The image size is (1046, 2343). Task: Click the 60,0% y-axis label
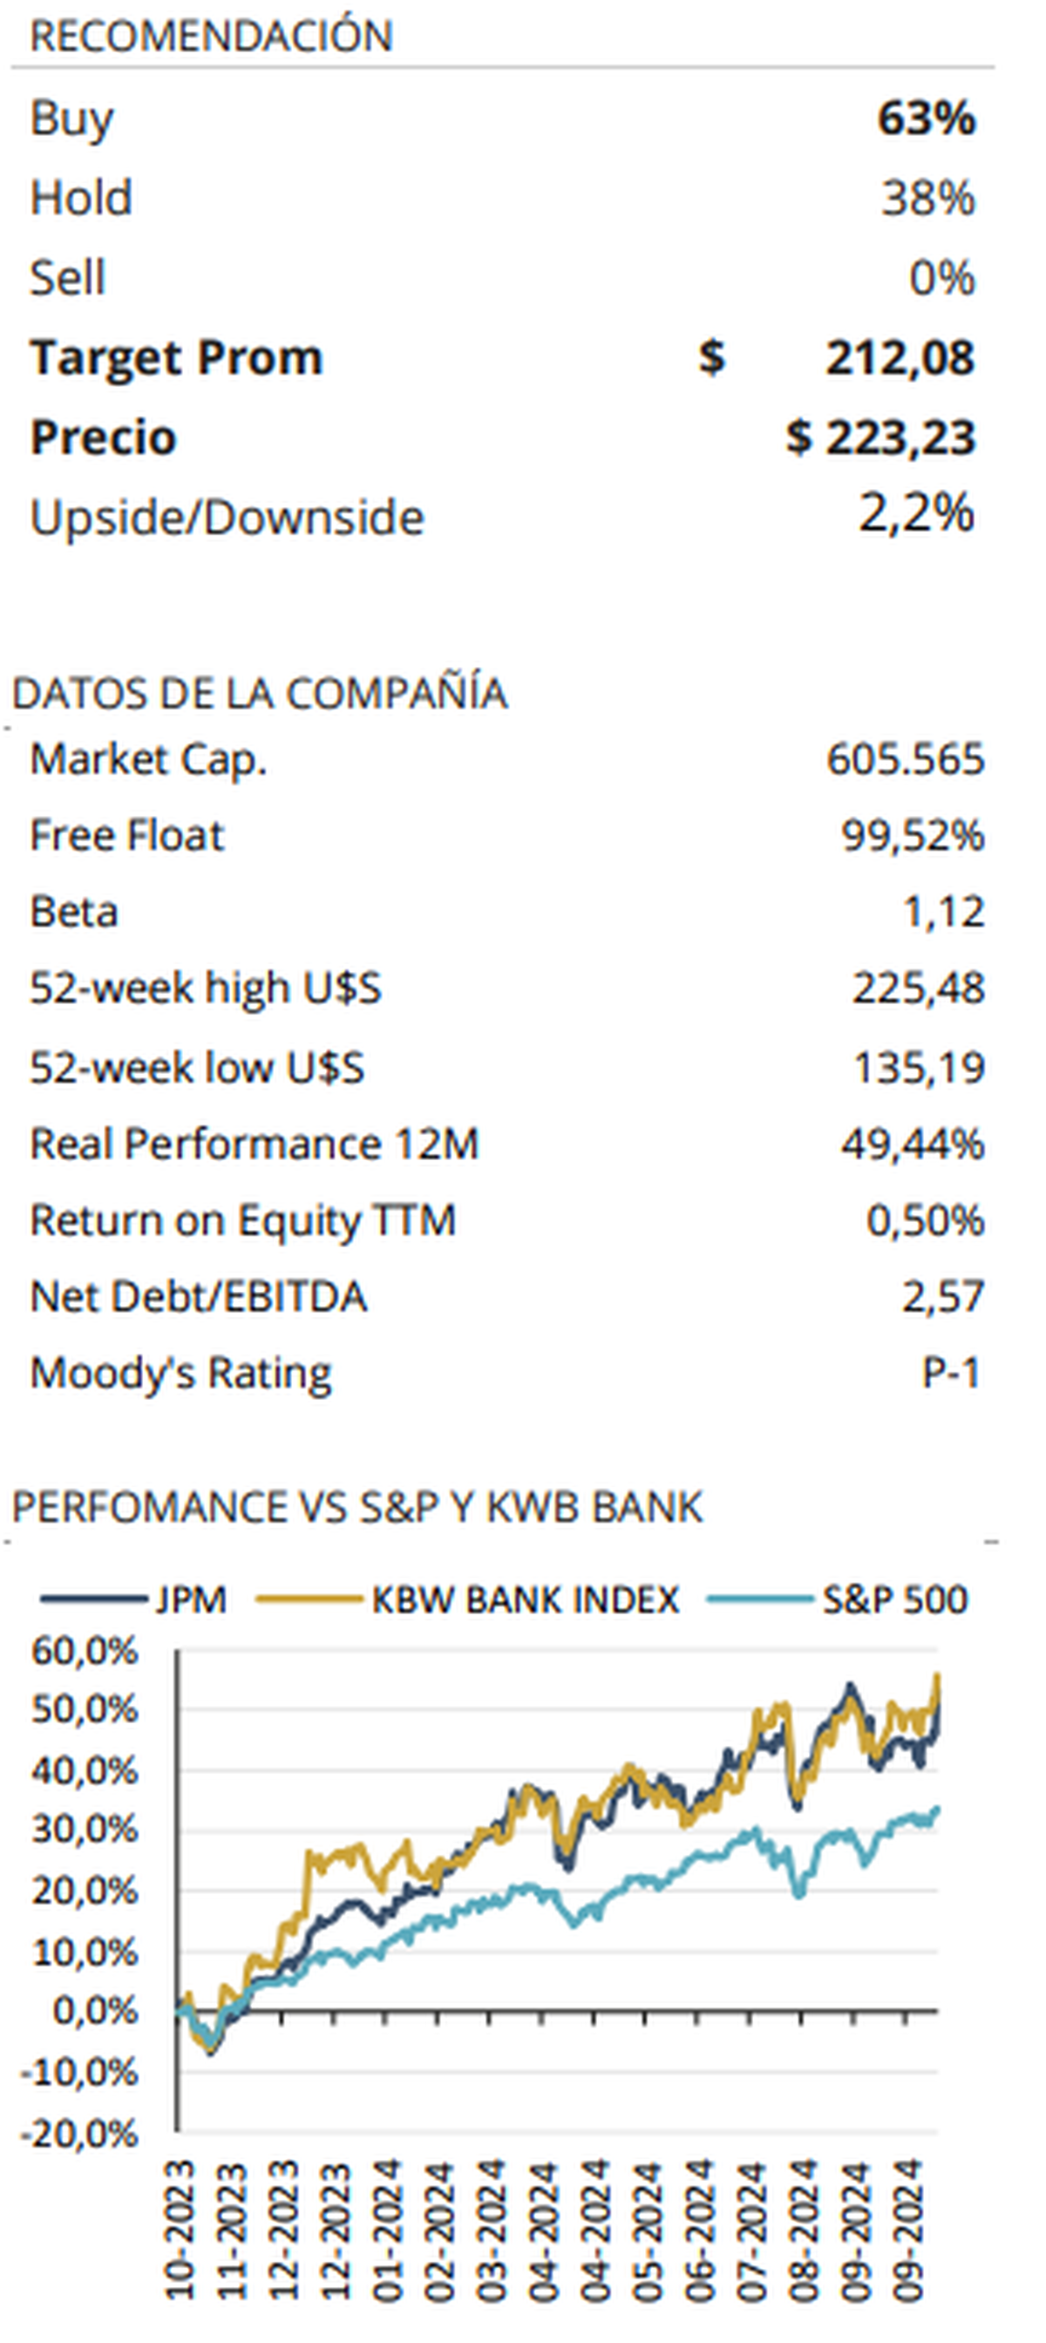tap(84, 1651)
